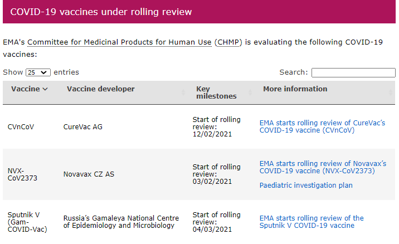Click the Vaccine column header
Image resolution: width=399 pixels, height=244 pixels.
point(26,89)
